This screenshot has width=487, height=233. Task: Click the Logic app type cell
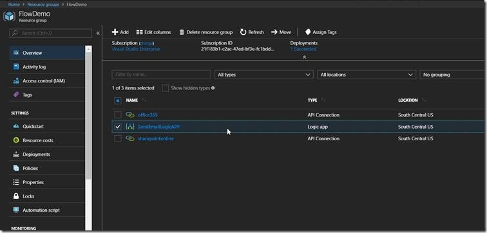(318, 127)
